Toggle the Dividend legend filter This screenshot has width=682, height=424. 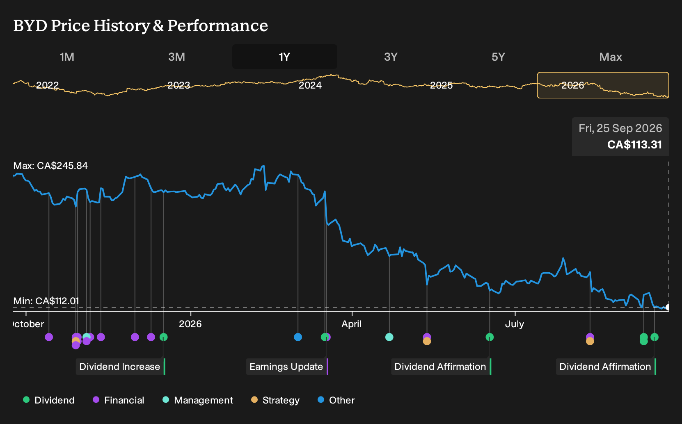tap(49, 400)
